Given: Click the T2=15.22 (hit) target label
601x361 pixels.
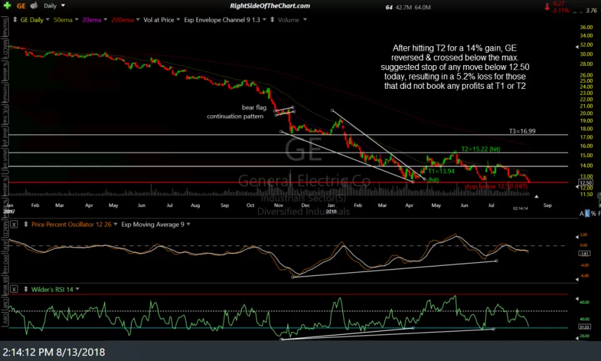Looking at the screenshot, I should pos(480,149).
